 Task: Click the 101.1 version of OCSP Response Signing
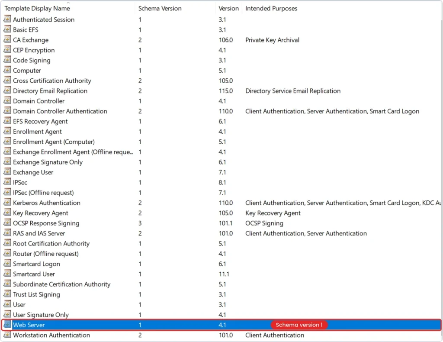coord(226,223)
